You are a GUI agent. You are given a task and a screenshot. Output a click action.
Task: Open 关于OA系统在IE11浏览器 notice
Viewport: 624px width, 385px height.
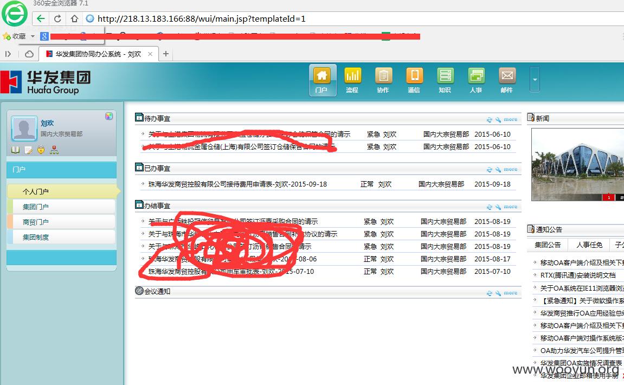point(582,288)
